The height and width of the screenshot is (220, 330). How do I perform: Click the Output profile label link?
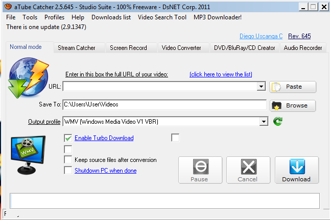point(44,122)
